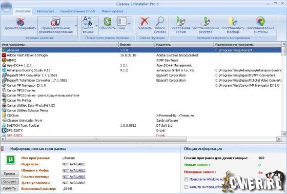Expand the Принудительное деинсталлирование dropdown arrow
The image size is (287, 194).
point(76,26)
